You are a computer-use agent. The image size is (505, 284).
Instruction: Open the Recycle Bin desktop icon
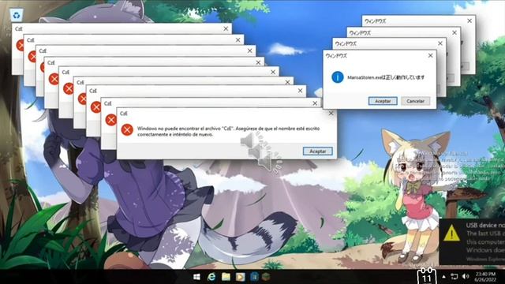point(17,15)
